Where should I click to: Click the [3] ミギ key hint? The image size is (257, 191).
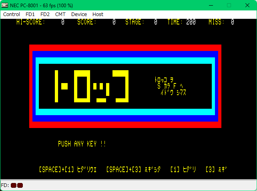point(216,169)
